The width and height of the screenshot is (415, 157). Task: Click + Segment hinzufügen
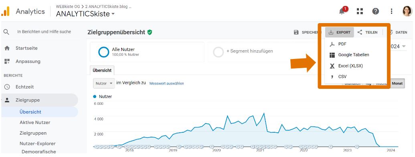click(x=249, y=51)
